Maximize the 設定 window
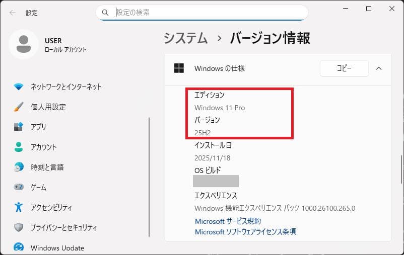 pyautogui.click(x=369, y=9)
